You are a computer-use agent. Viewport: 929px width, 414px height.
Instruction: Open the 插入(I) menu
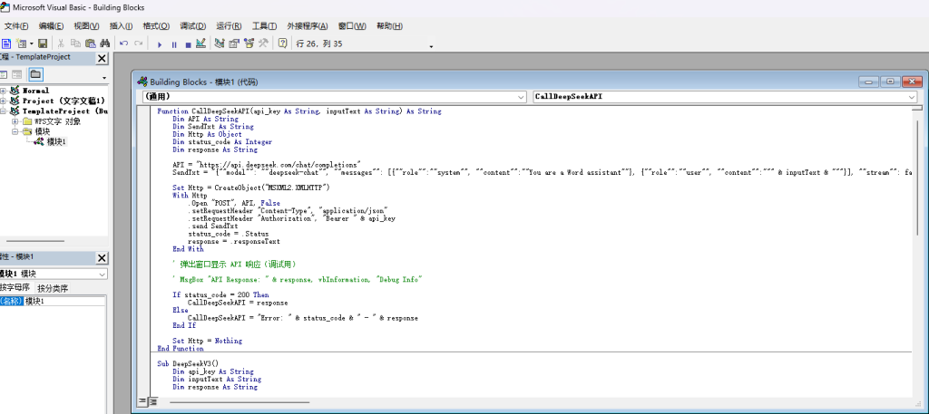coord(122,26)
